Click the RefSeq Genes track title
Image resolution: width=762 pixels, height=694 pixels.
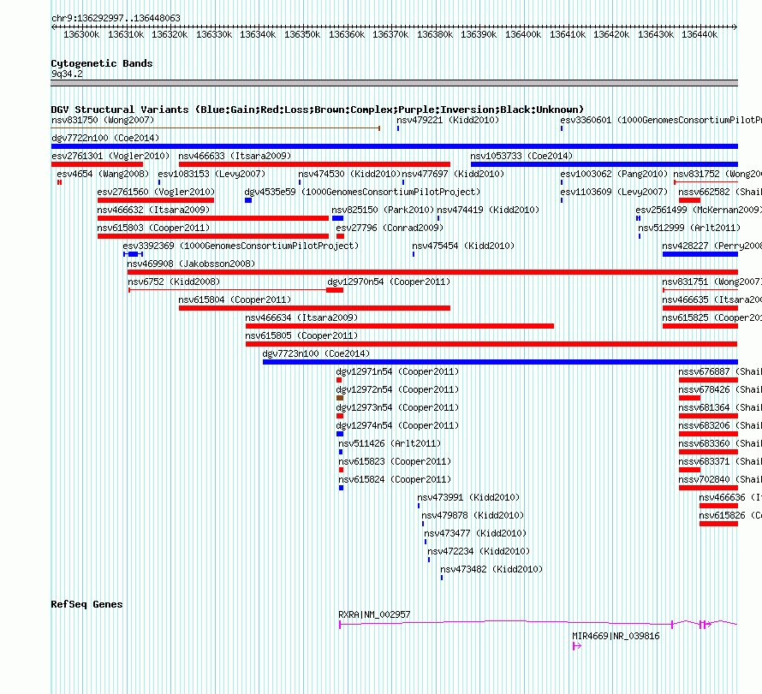point(86,604)
